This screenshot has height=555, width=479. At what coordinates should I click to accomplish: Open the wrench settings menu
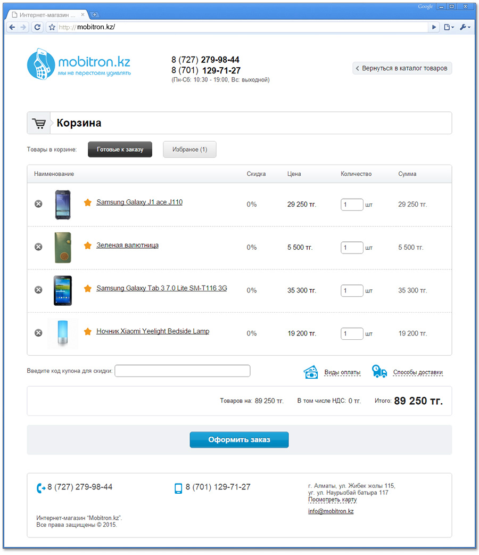[465, 27]
